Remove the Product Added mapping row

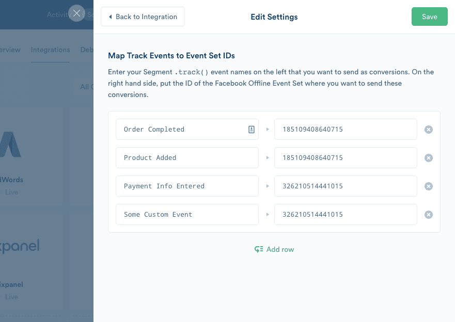428,157
